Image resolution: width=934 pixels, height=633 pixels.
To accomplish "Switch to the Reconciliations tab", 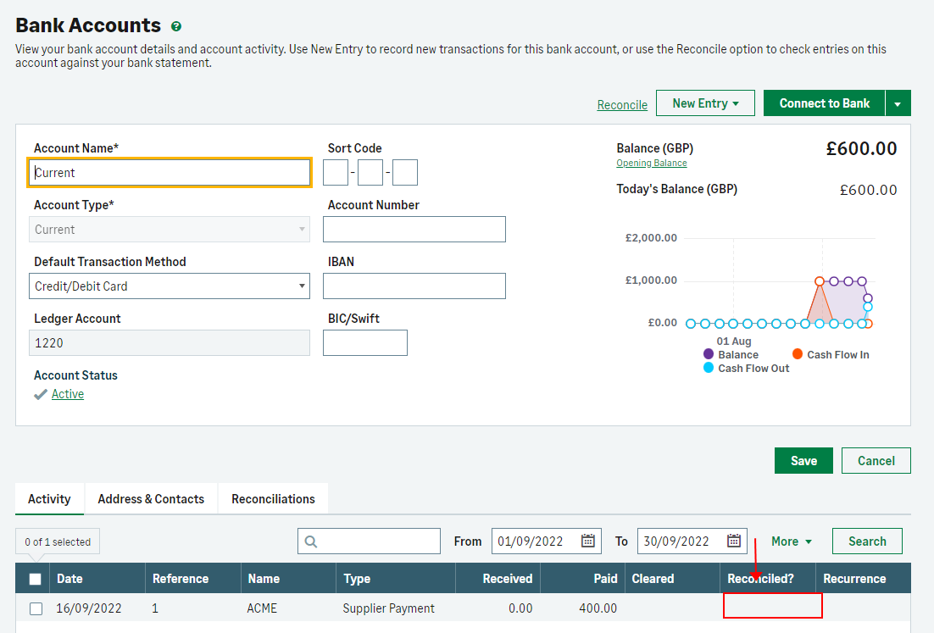I will click(x=273, y=499).
